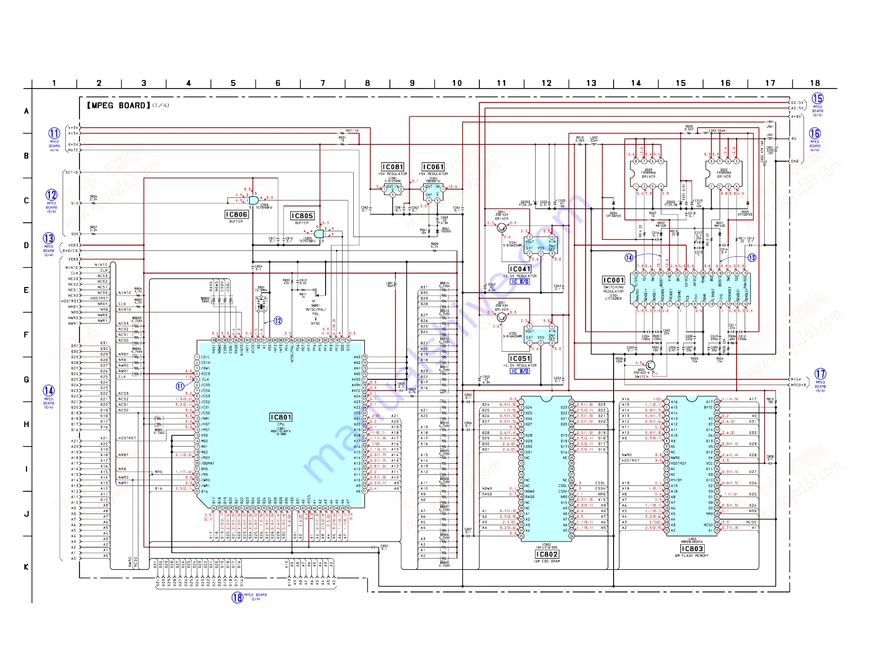Click waveform marker 12 near crystal X801

pos(278,321)
